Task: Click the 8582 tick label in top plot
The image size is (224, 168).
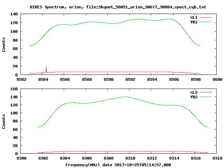Action: (21, 79)
